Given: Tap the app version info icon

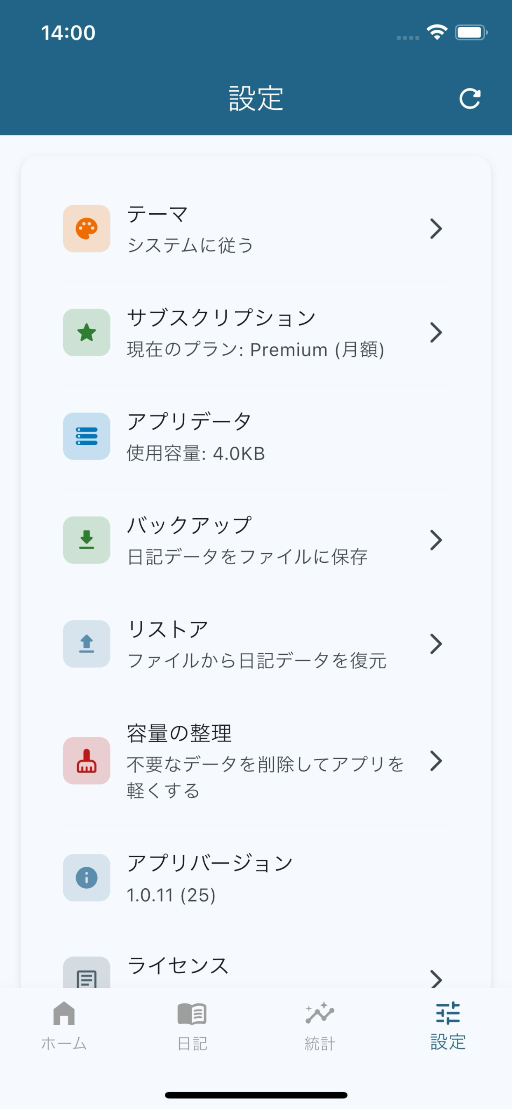Looking at the screenshot, I should click(87, 878).
